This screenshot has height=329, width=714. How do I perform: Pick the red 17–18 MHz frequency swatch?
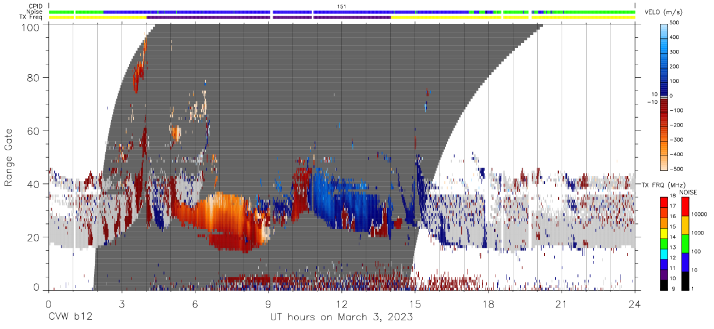[665, 202]
